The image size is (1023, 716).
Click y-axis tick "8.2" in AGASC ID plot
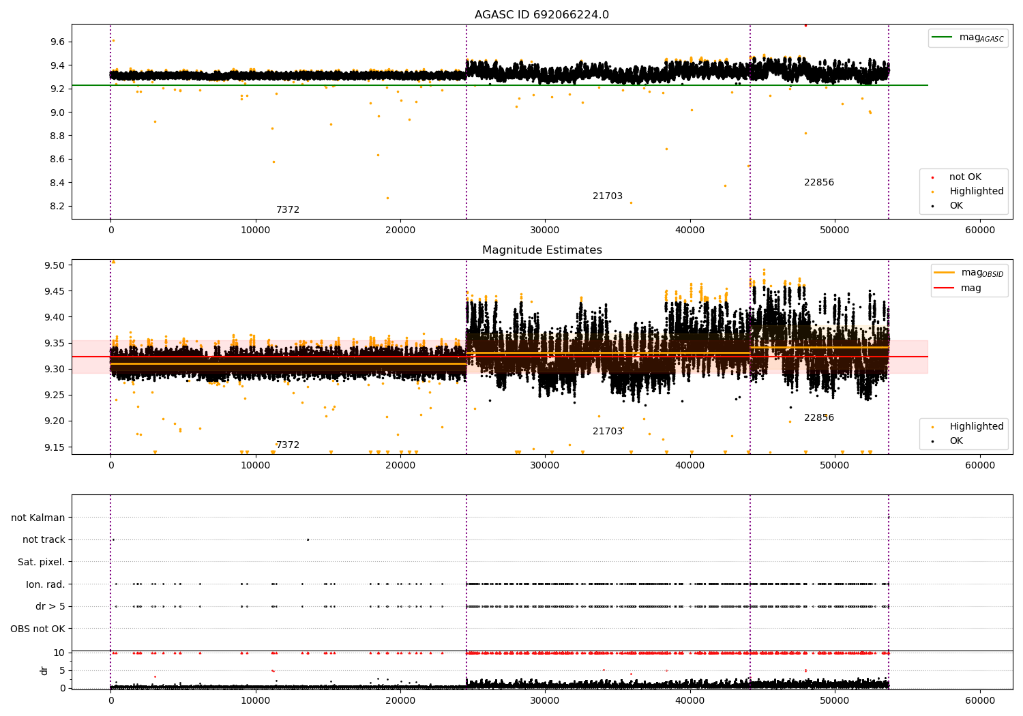[x=57, y=206]
